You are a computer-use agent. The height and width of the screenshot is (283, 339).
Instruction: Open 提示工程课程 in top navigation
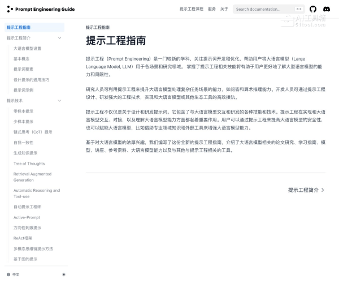(x=191, y=9)
